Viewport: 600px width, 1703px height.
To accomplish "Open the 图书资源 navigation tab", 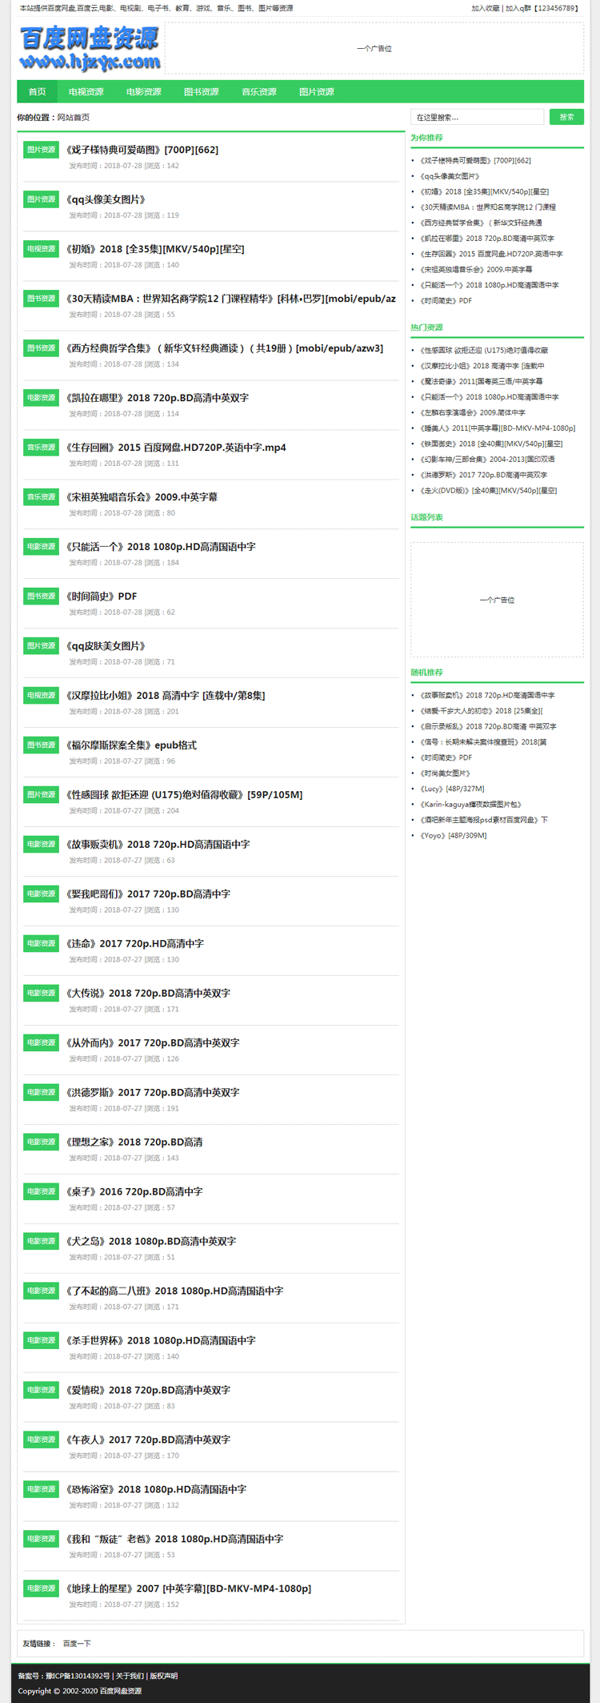I will pyautogui.click(x=201, y=92).
